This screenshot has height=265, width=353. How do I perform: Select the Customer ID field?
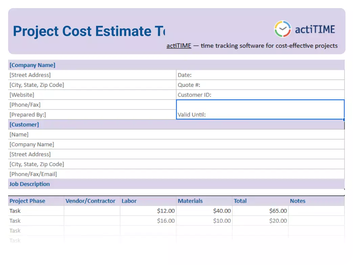click(x=195, y=95)
